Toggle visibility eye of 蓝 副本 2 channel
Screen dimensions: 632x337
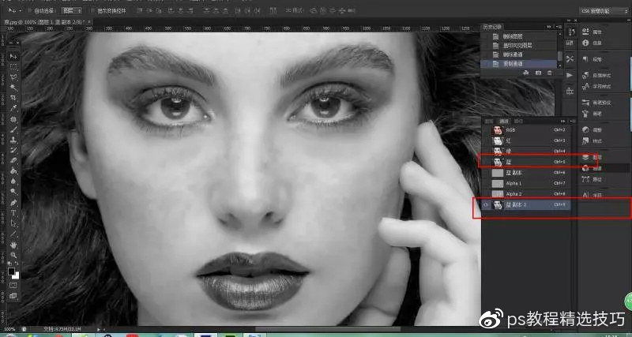[x=485, y=205]
